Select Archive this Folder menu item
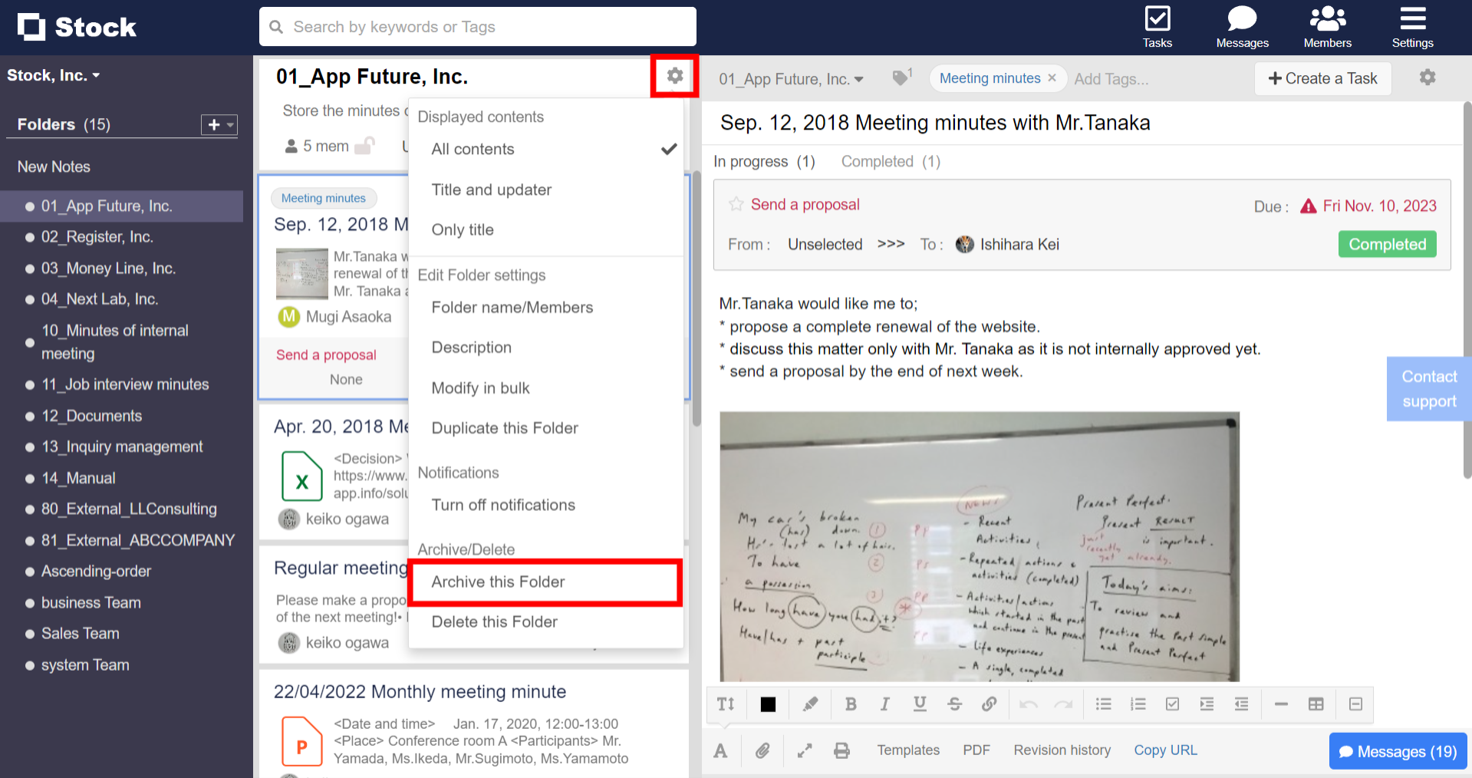Screen dimensions: 1472x778 (498, 582)
